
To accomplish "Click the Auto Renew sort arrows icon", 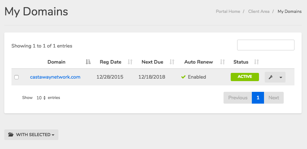I will 222,62.
